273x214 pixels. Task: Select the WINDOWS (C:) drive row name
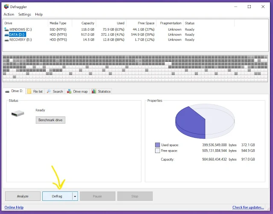(21, 29)
